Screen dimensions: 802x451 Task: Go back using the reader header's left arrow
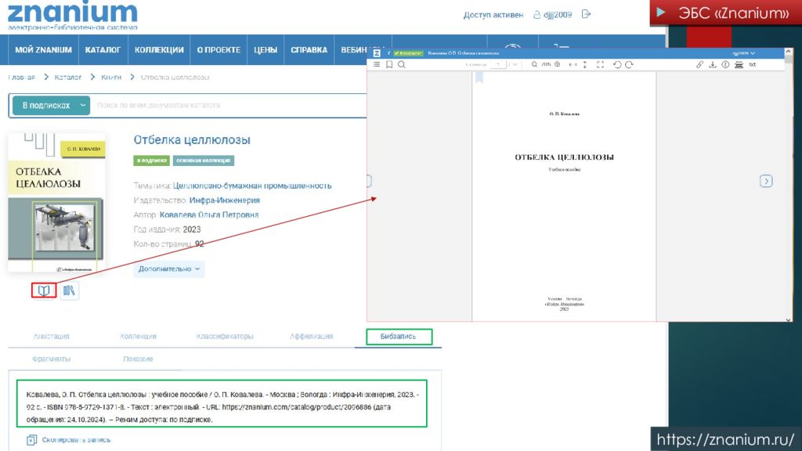(x=388, y=52)
